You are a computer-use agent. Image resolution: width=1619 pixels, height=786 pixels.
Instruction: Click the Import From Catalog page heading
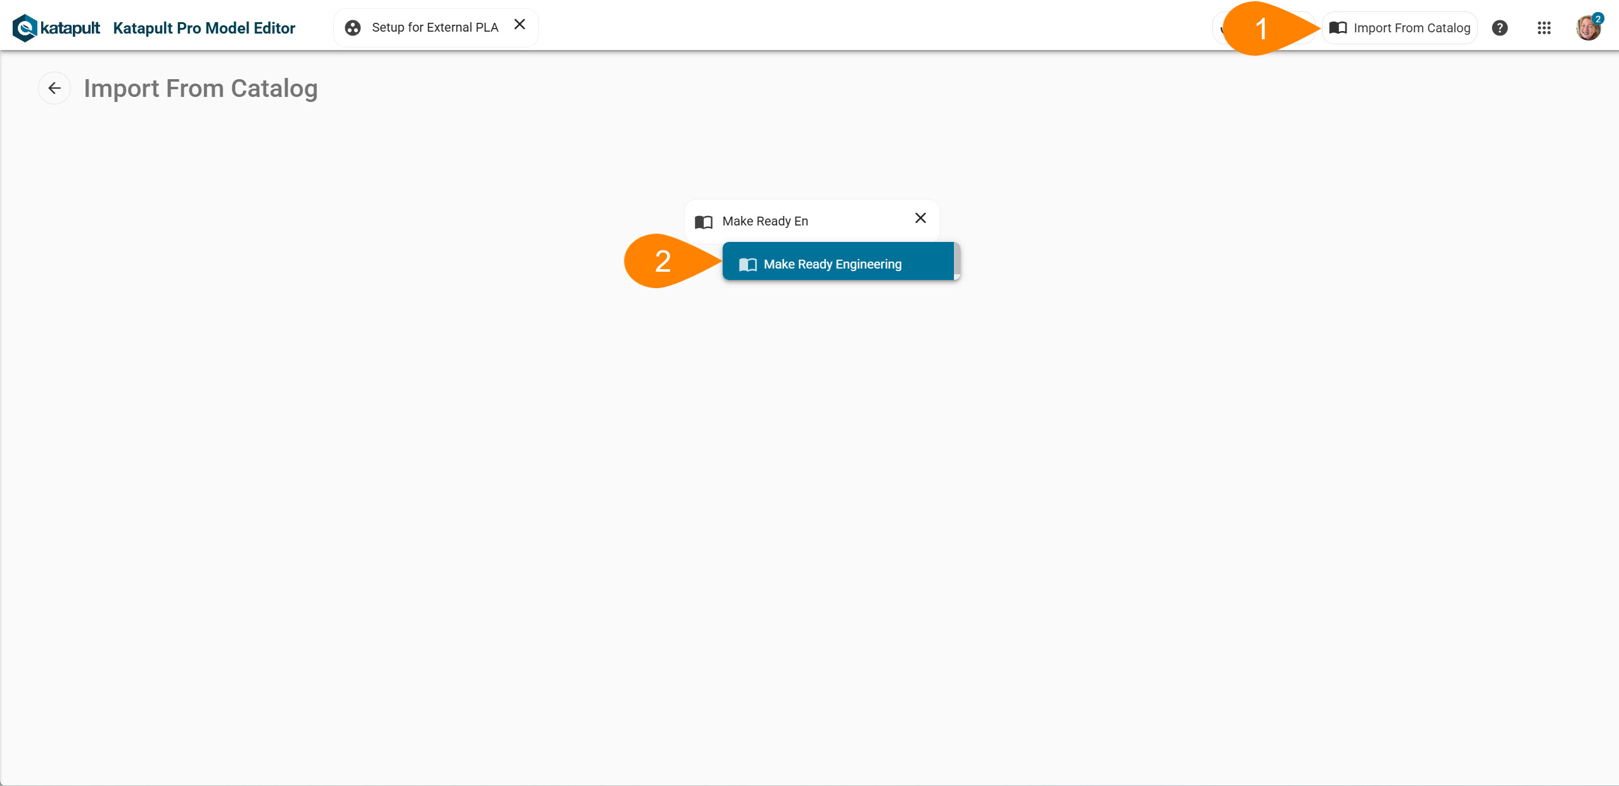click(x=200, y=89)
